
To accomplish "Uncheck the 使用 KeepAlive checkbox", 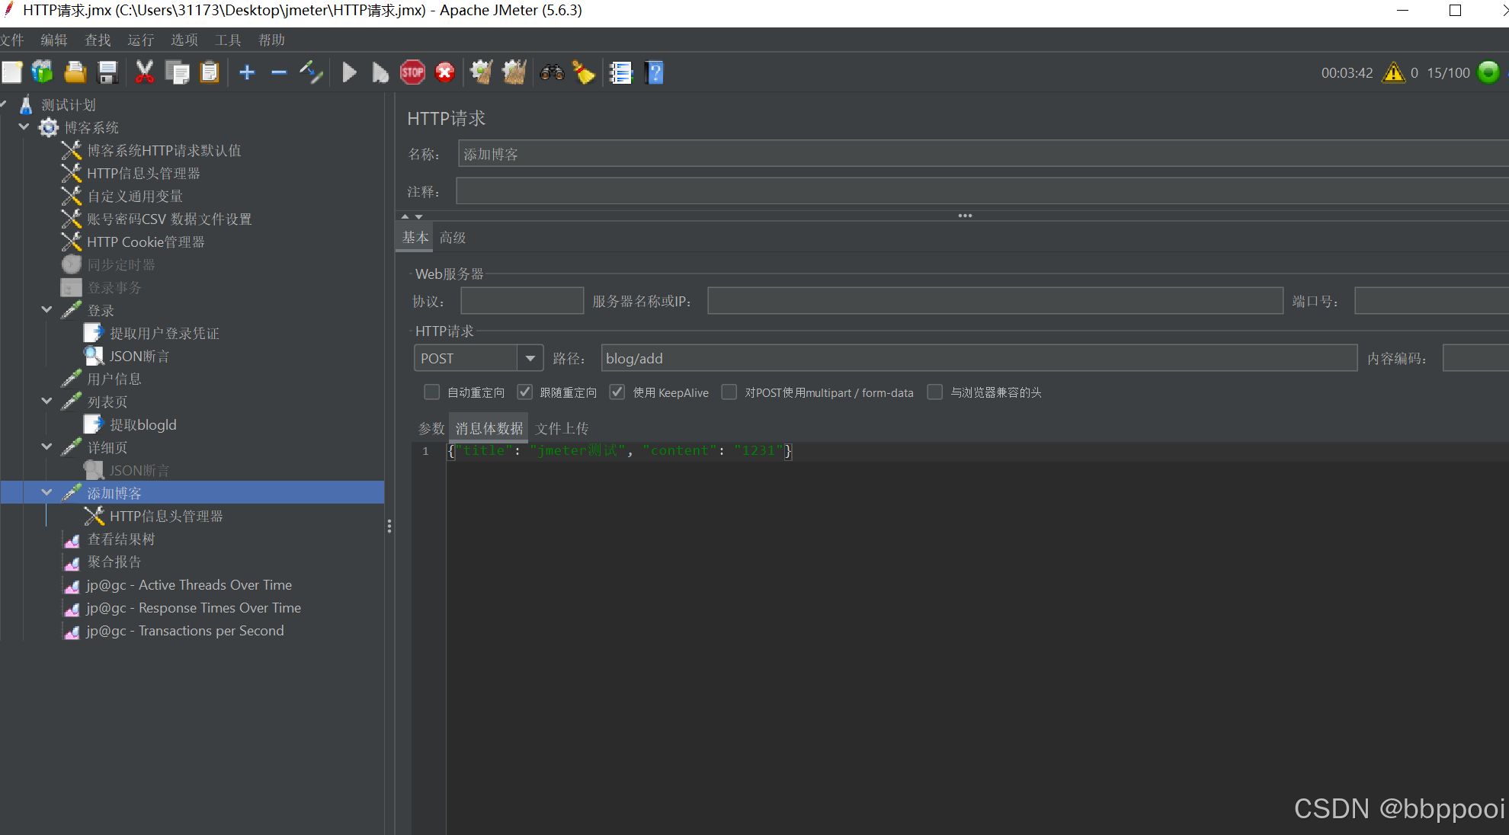I will [x=617, y=392].
